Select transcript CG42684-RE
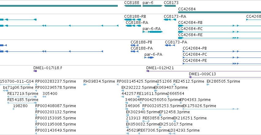 [x=220, y=38]
